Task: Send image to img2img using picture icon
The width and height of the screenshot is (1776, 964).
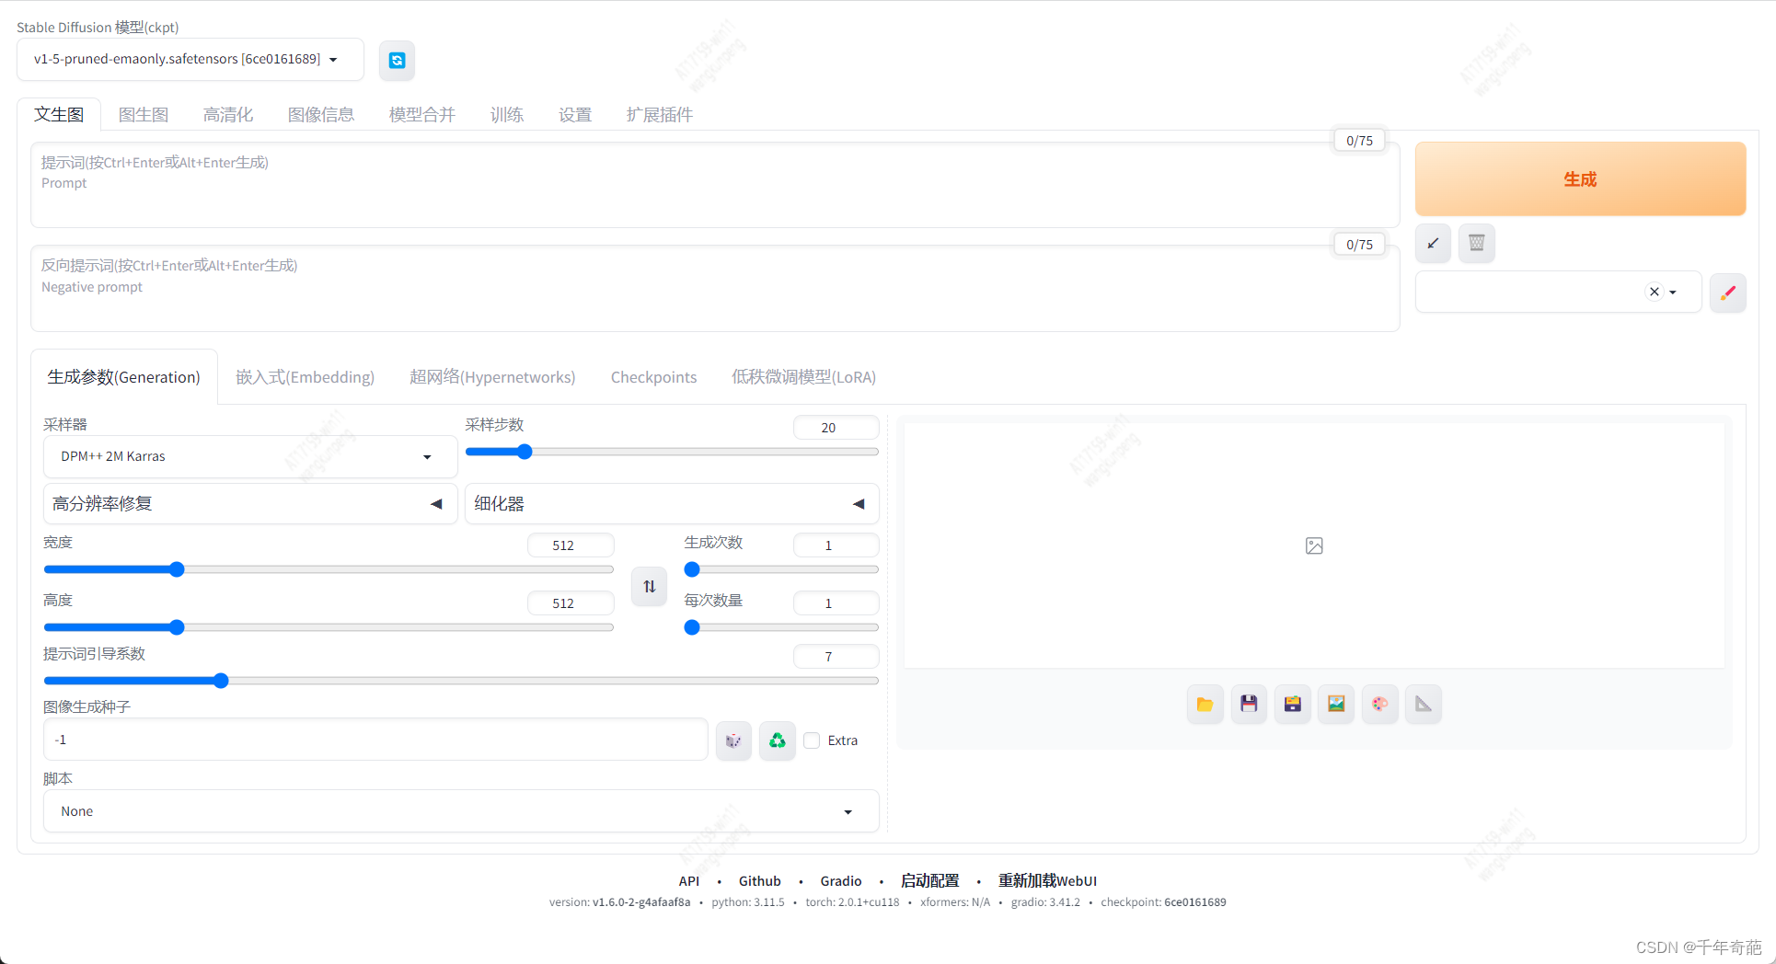Action: tap(1336, 705)
